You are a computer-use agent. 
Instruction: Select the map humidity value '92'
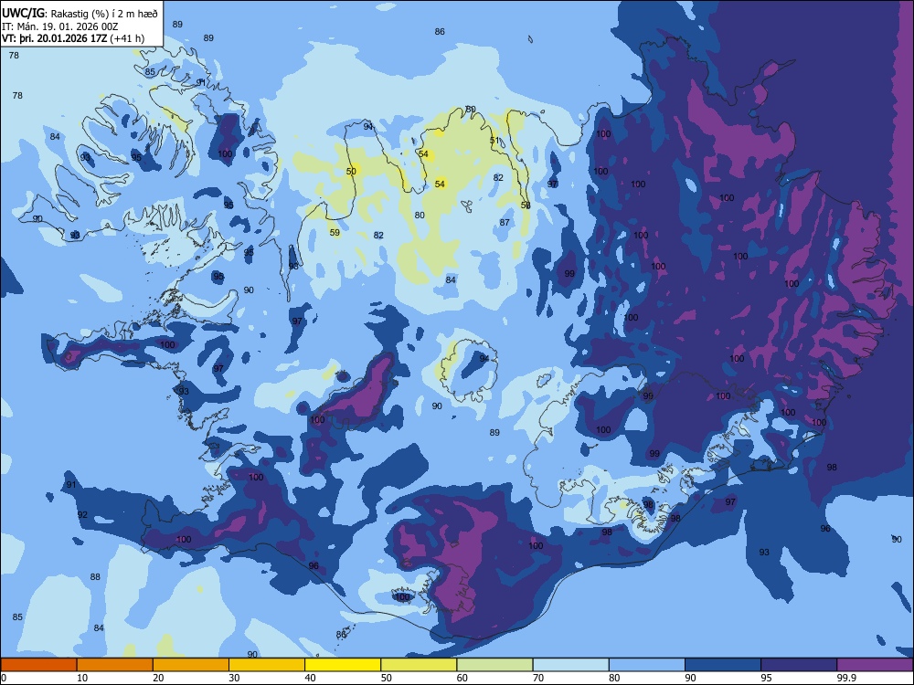[x=83, y=514]
